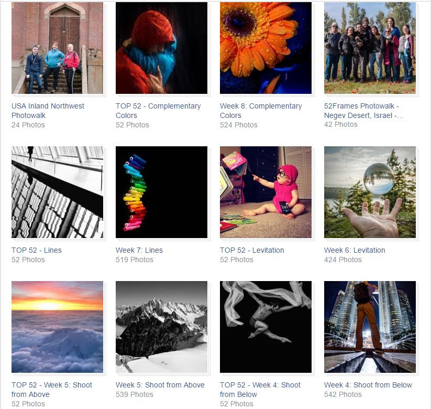Click the 'TOP 52 - Lines' album title
This screenshot has width=431, height=409.
37,250
